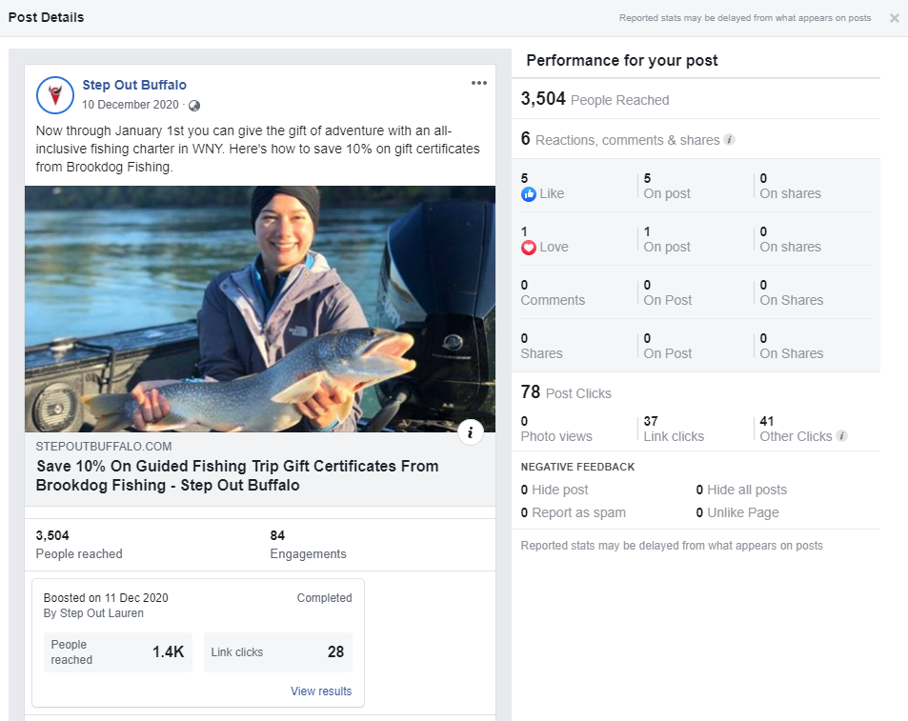Screen dimensions: 908x721
Task: Click the Save 10% On Guided Fishing headline
Action: [x=237, y=475]
